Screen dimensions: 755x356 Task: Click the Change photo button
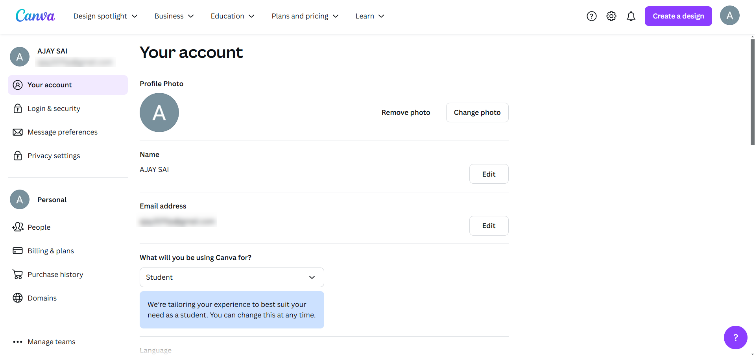(x=477, y=113)
